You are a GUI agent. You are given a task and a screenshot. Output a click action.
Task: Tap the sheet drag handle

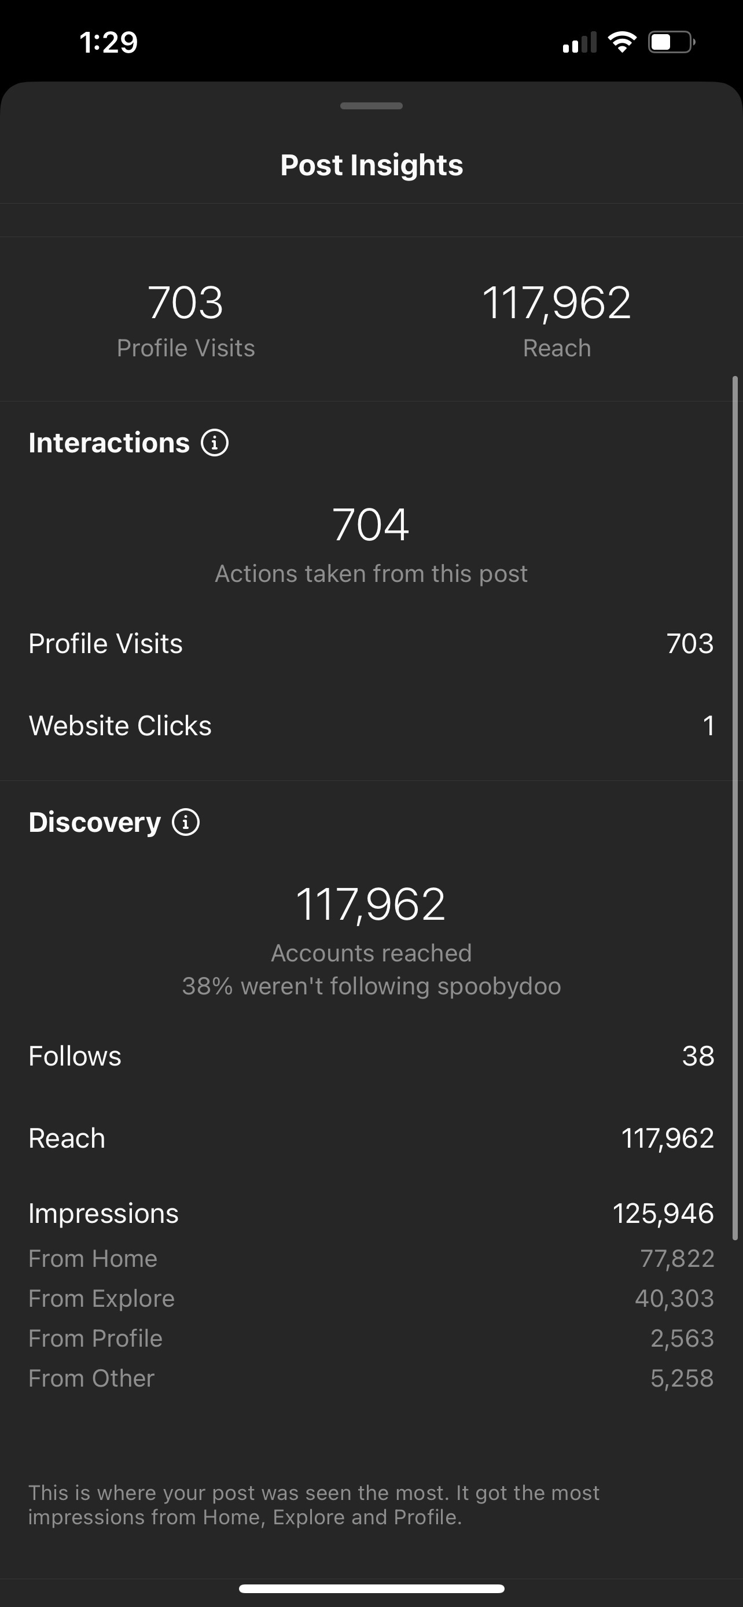[x=371, y=106]
